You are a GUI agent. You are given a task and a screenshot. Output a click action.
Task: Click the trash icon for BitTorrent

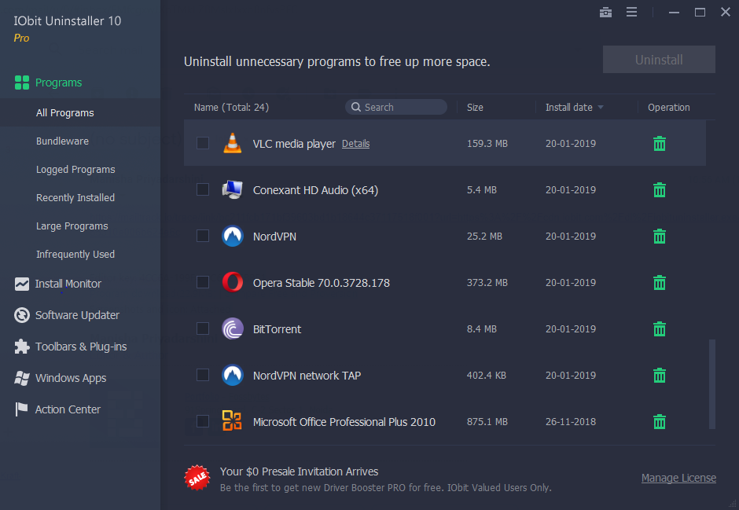(660, 329)
